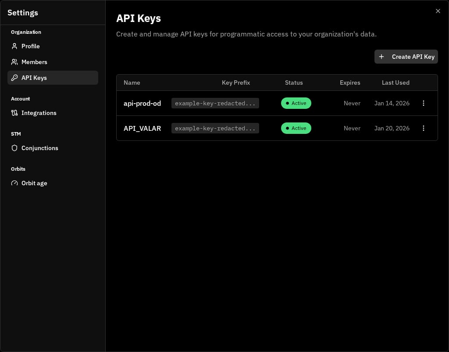
Task: Click the Name column header
Action: 132,83
